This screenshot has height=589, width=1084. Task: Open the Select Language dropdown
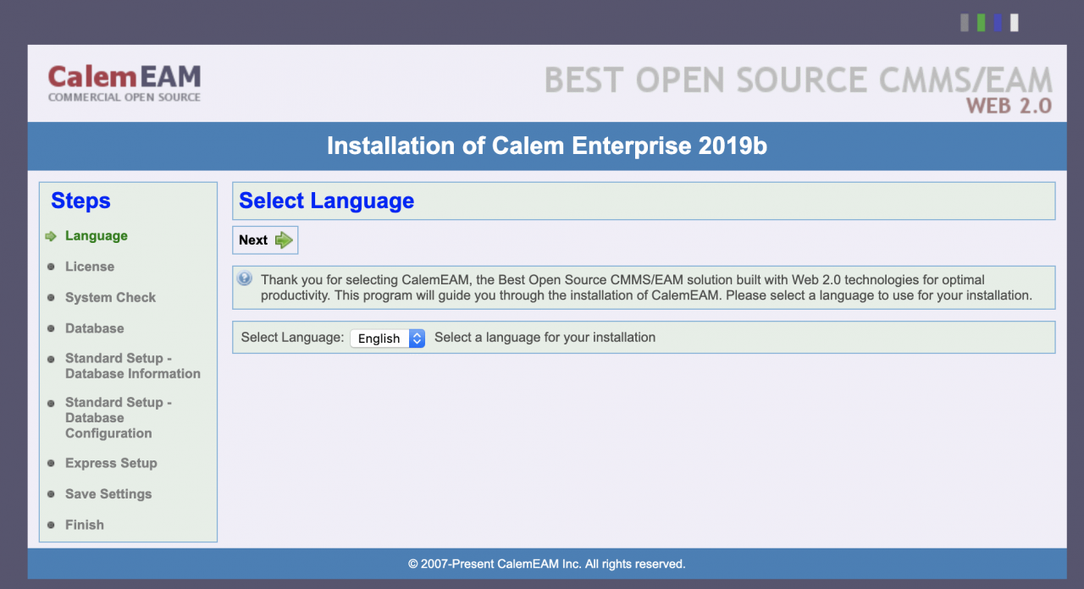(387, 338)
